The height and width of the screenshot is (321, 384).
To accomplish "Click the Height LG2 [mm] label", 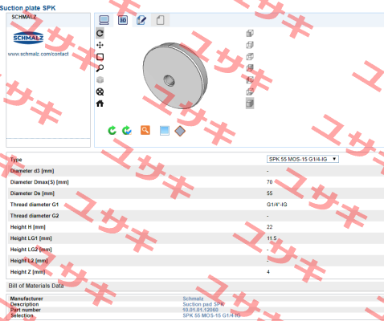I will (x=31, y=250).
